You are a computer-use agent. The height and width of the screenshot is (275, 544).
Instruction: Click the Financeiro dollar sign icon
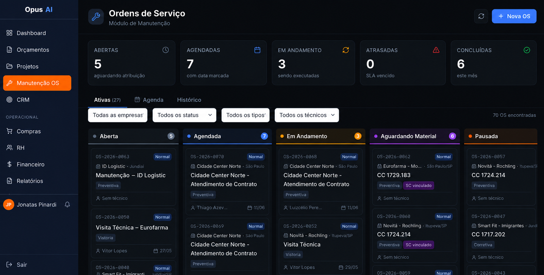click(x=10, y=164)
